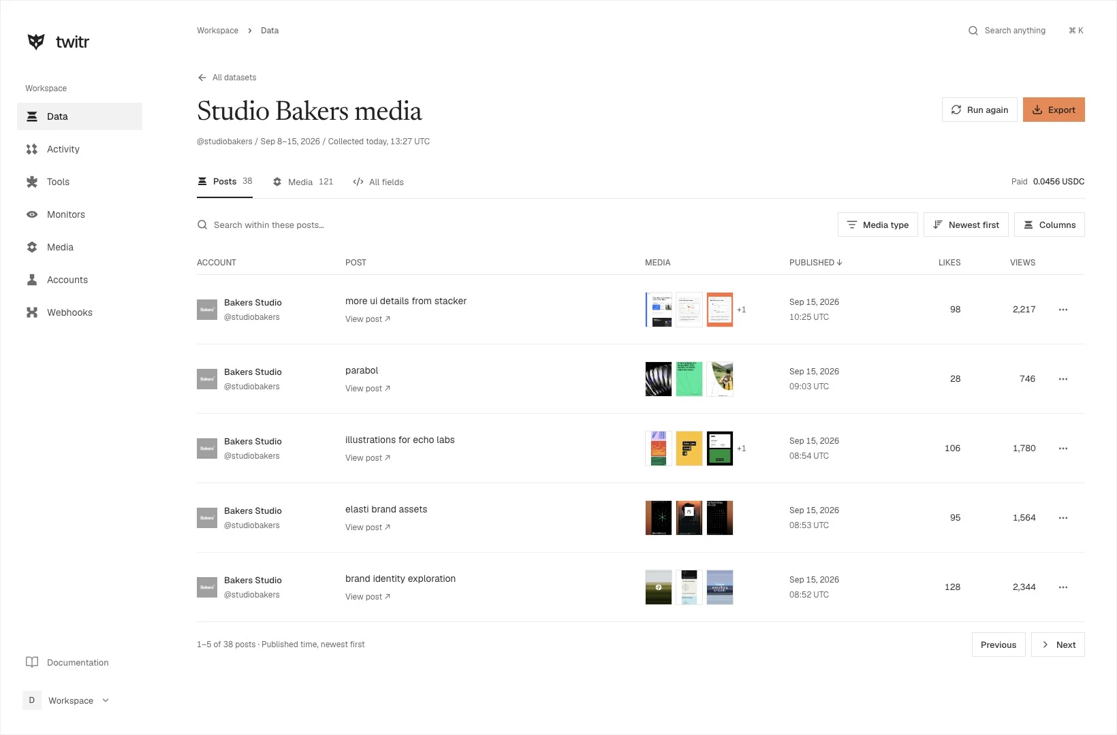Open row options for the parabol post

click(1063, 379)
